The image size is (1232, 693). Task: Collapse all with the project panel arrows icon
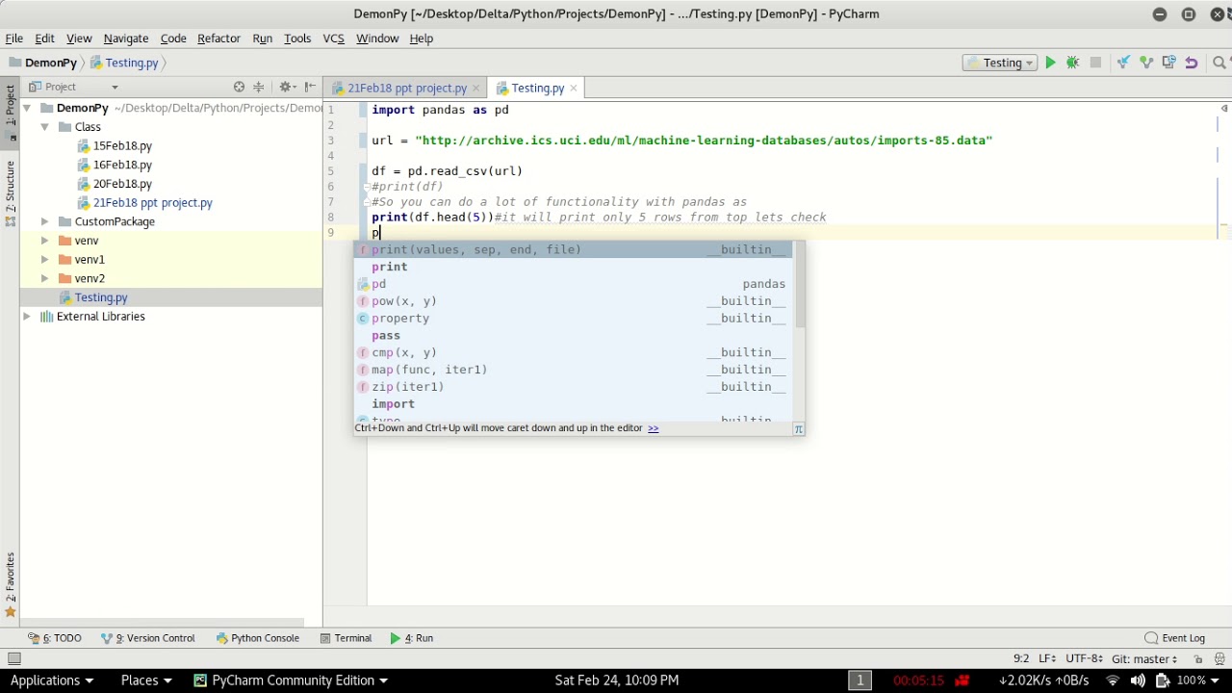(x=258, y=87)
